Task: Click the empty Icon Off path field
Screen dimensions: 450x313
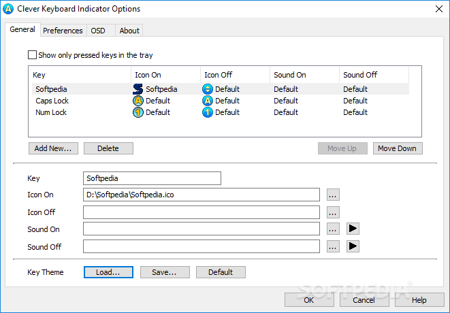Action: pyautogui.click(x=202, y=212)
